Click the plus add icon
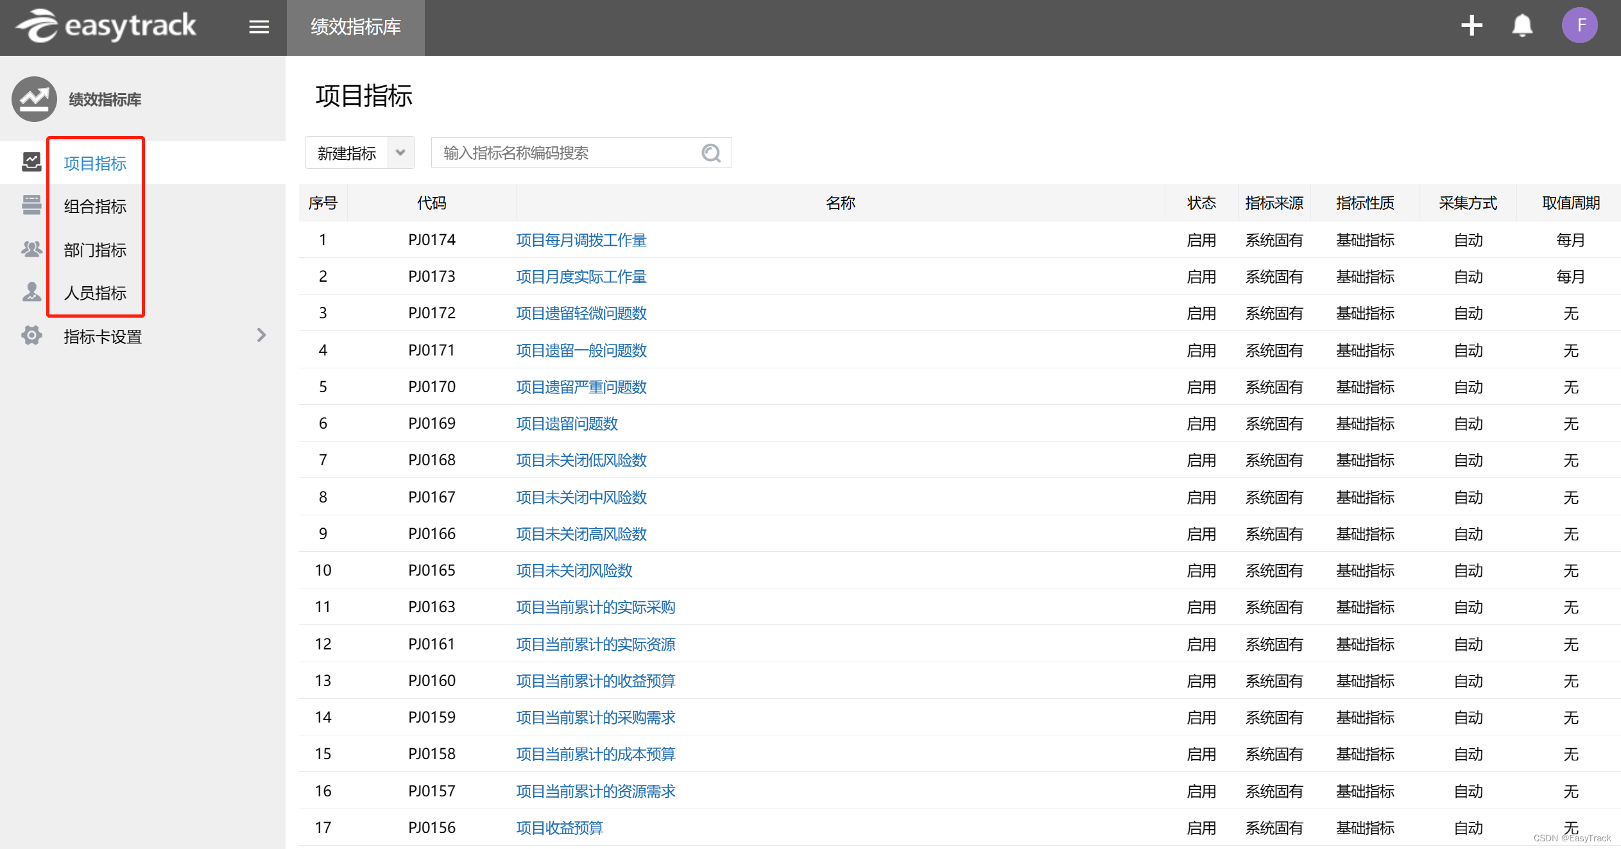 (1471, 26)
